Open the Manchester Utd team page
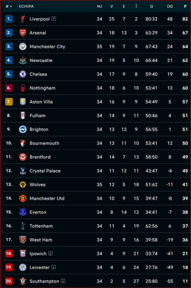191x288 pixels. 47,198
